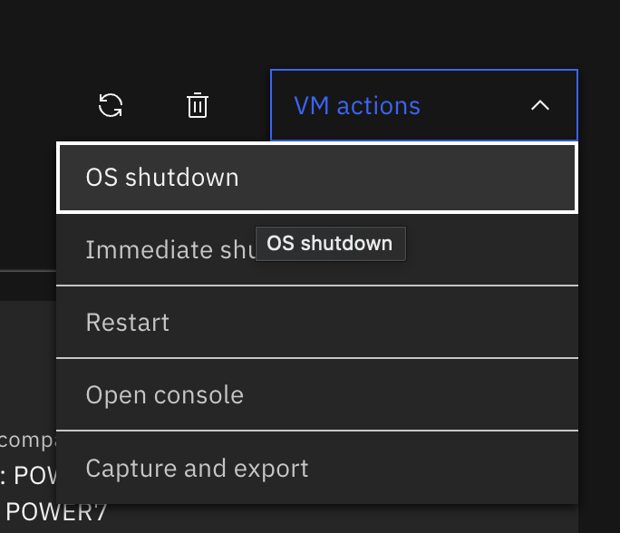
Task: Click the truncated 'compa' label text
Action: pyautogui.click(x=28, y=441)
